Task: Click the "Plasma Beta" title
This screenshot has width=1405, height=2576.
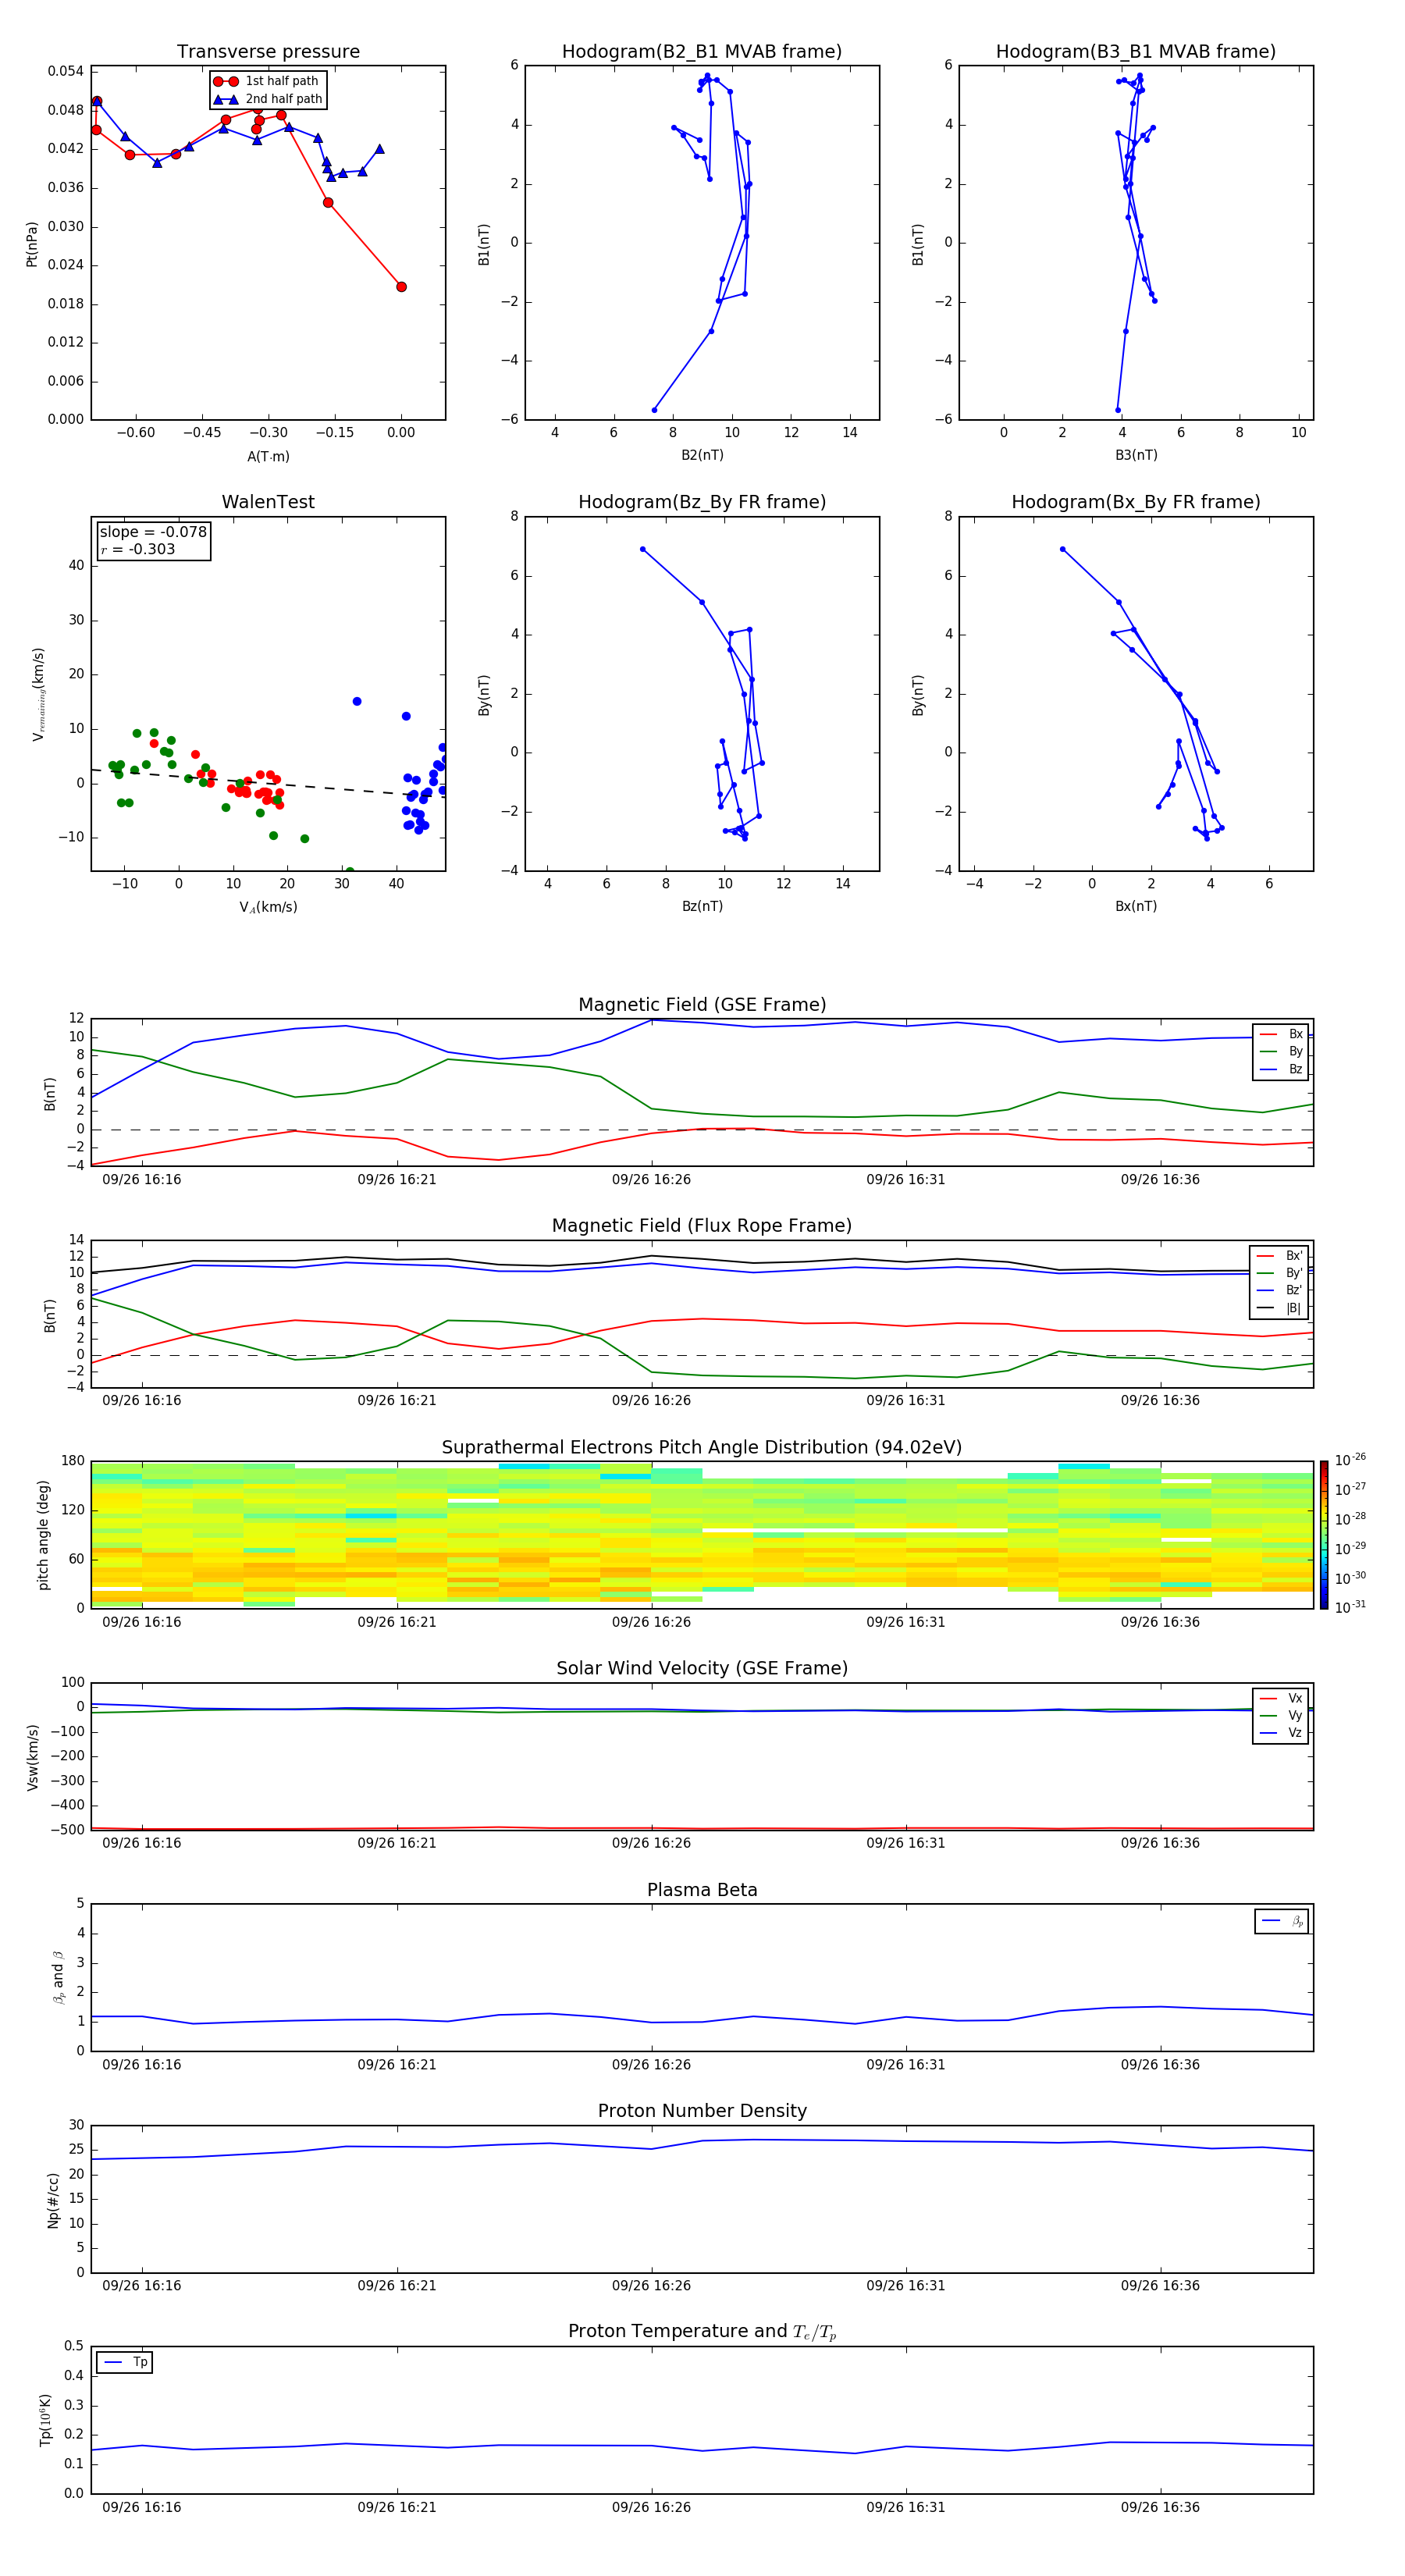Action: (x=702, y=1890)
